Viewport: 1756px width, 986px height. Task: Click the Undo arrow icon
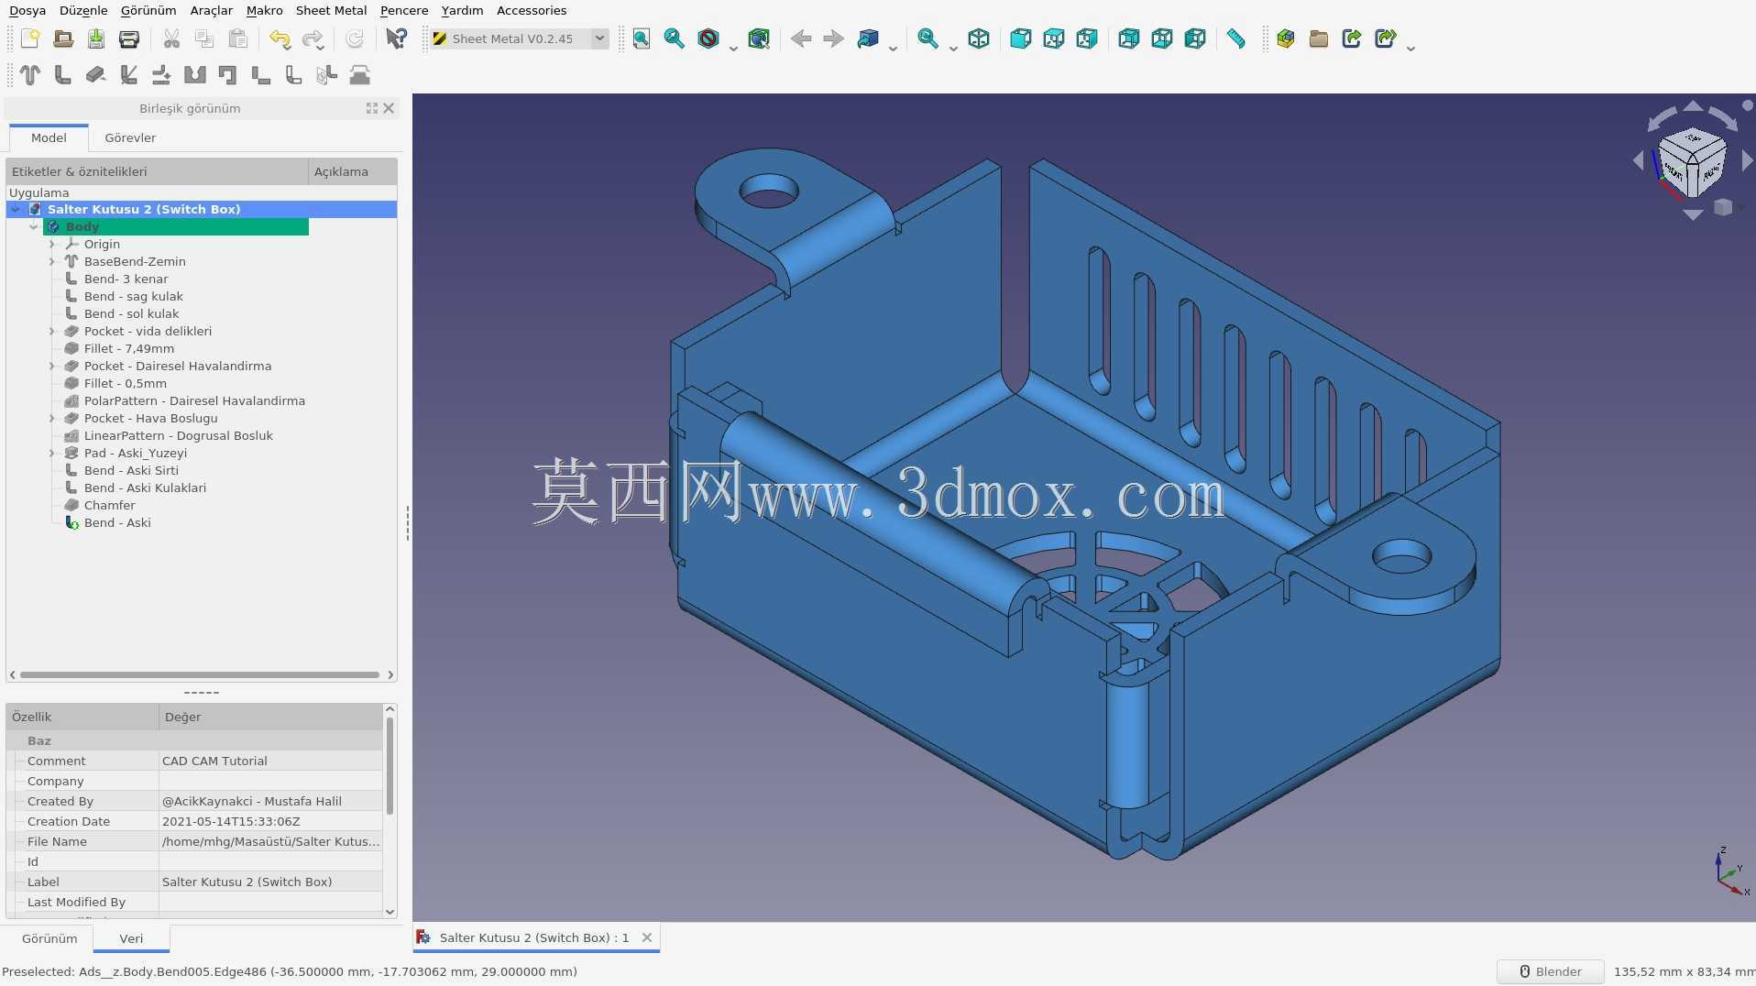280,38
